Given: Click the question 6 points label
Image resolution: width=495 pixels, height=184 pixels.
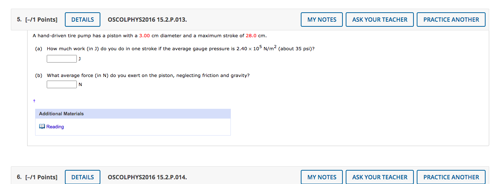Looking at the screenshot, I should (x=37, y=177).
